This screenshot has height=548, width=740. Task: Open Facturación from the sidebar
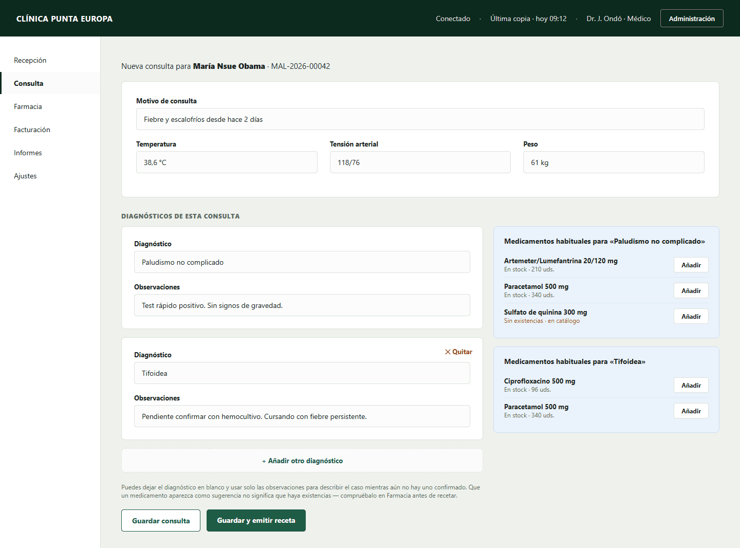[x=50, y=130]
